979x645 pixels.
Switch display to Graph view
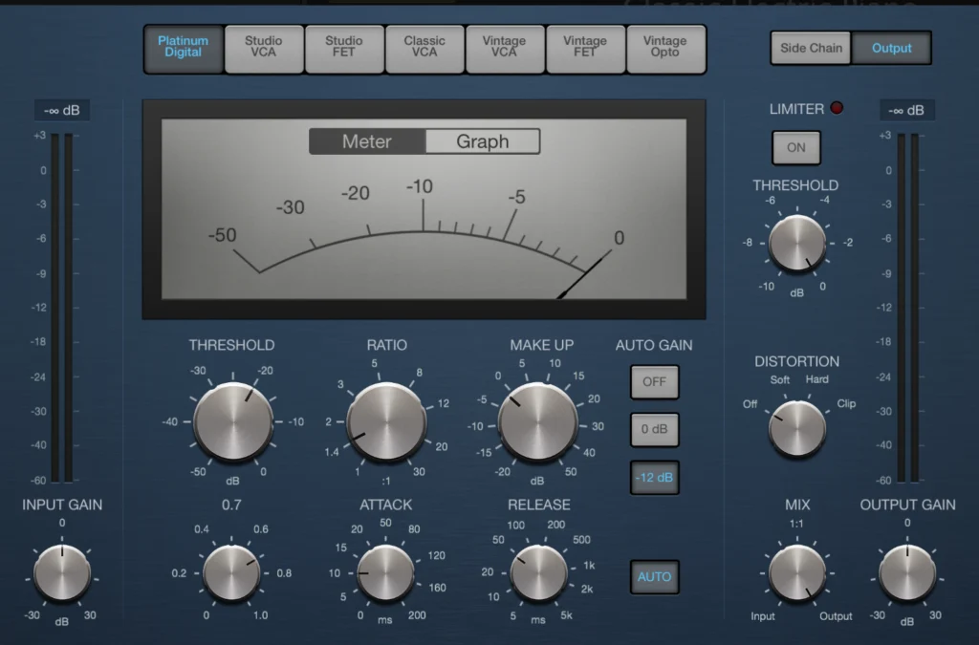[483, 141]
